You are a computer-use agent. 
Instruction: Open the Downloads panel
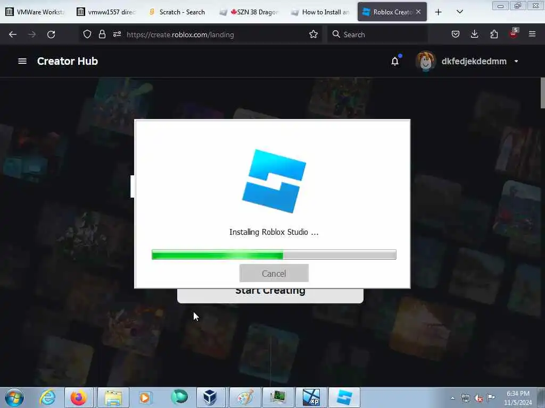[x=474, y=34]
